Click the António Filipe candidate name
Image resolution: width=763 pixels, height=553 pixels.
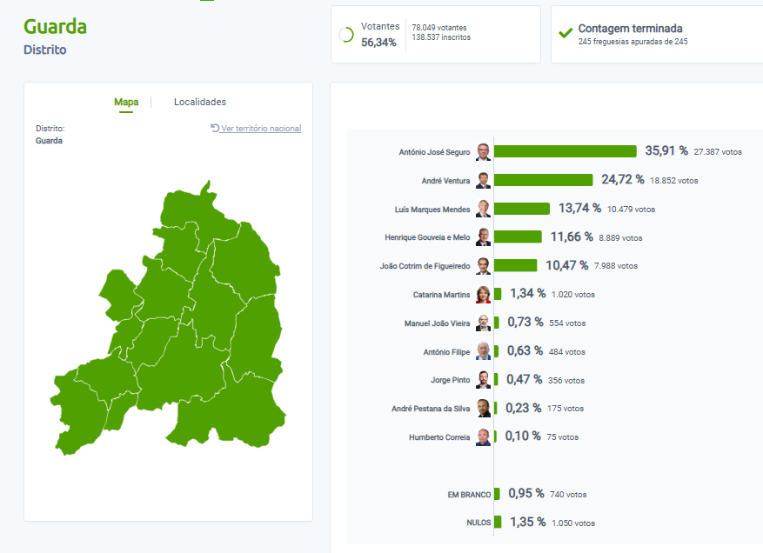coord(447,352)
